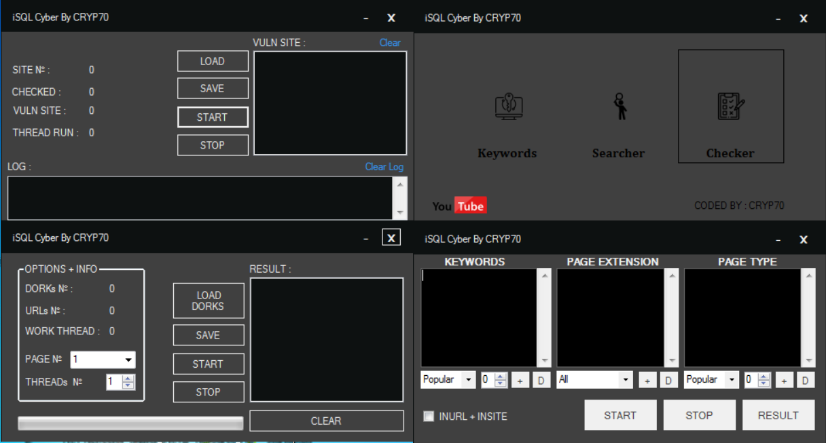The image size is (826, 443).
Task: Click the LOAD DORKS button
Action: 208,301
